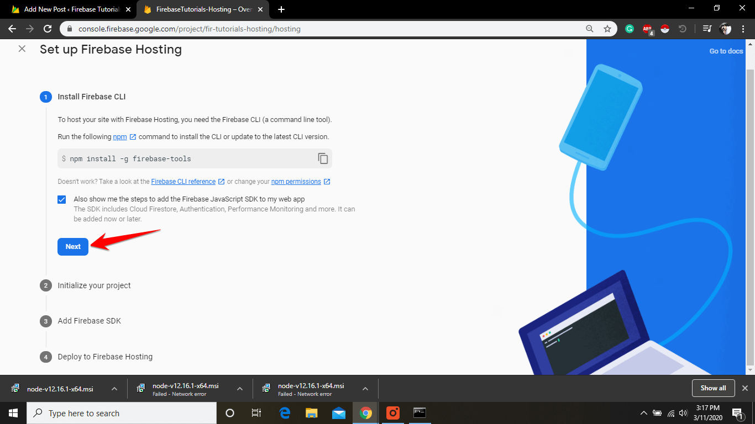Viewport: 755px width, 424px height.
Task: Open the zoom search icon in address bar
Action: (590, 29)
